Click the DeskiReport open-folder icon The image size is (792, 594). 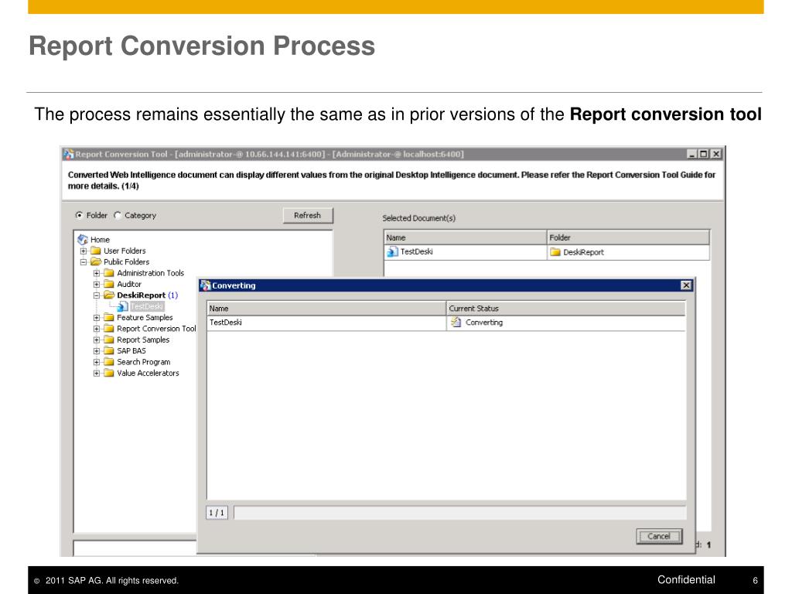109,295
